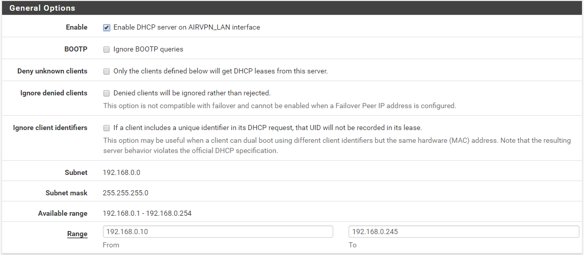
Task: Tick the Ignore BOOTP queries checkbox
Action: click(107, 49)
